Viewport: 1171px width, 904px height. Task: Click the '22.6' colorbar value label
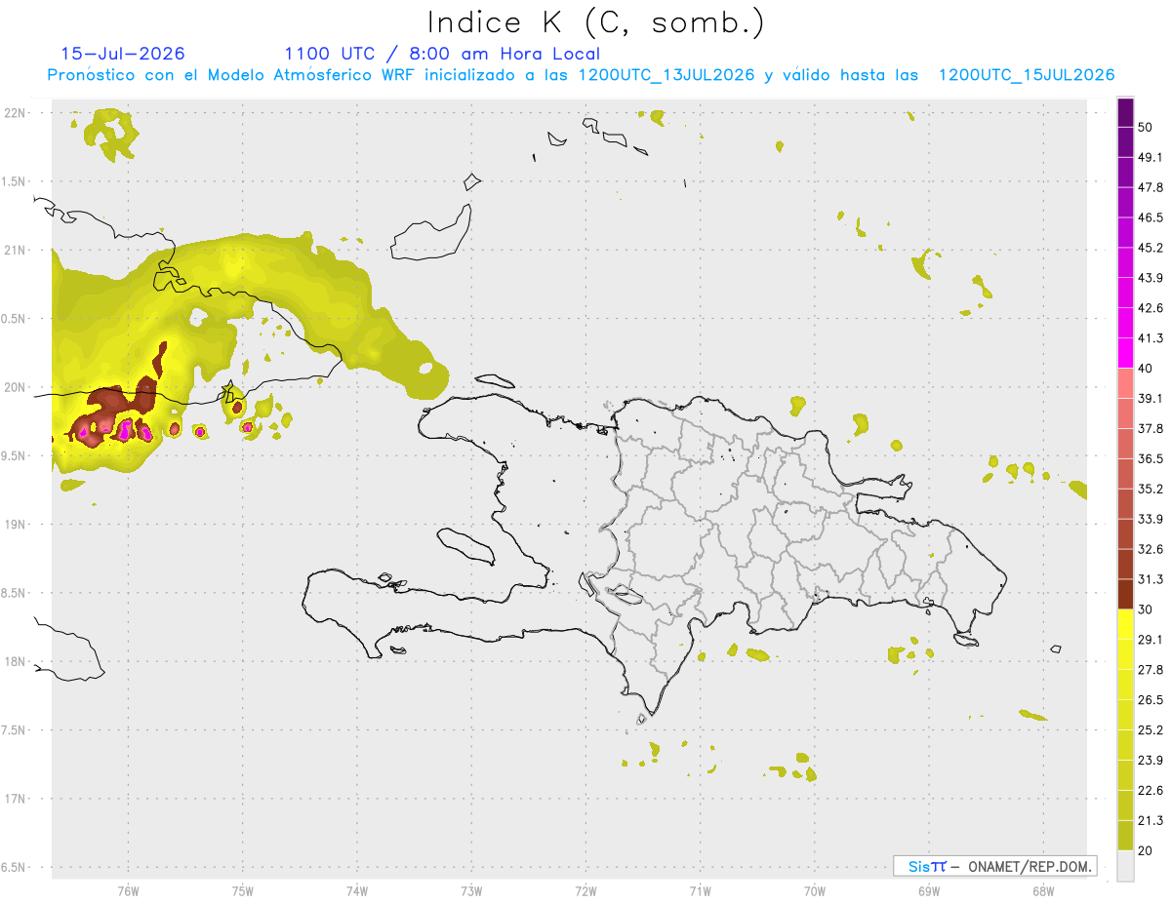coord(1151,791)
